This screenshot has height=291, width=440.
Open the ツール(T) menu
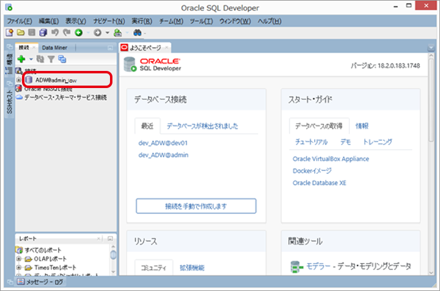click(x=201, y=21)
